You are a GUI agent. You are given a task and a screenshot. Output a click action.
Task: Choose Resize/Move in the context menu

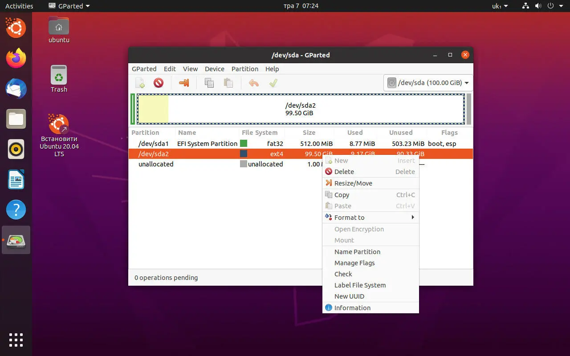click(x=370, y=183)
